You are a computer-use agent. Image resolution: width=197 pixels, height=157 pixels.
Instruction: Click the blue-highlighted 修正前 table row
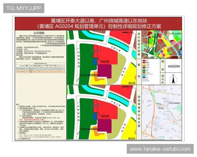click(x=40, y=69)
